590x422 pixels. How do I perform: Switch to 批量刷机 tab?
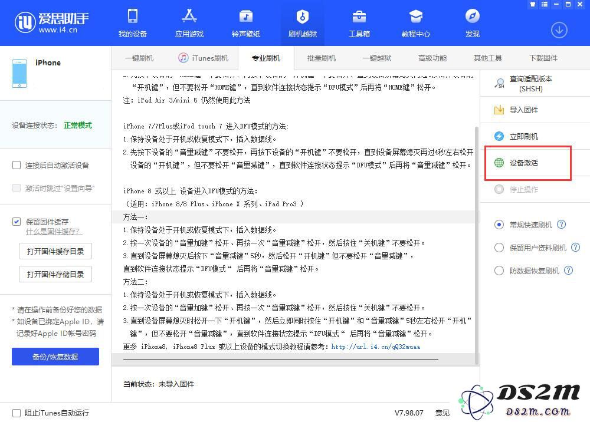322,58
